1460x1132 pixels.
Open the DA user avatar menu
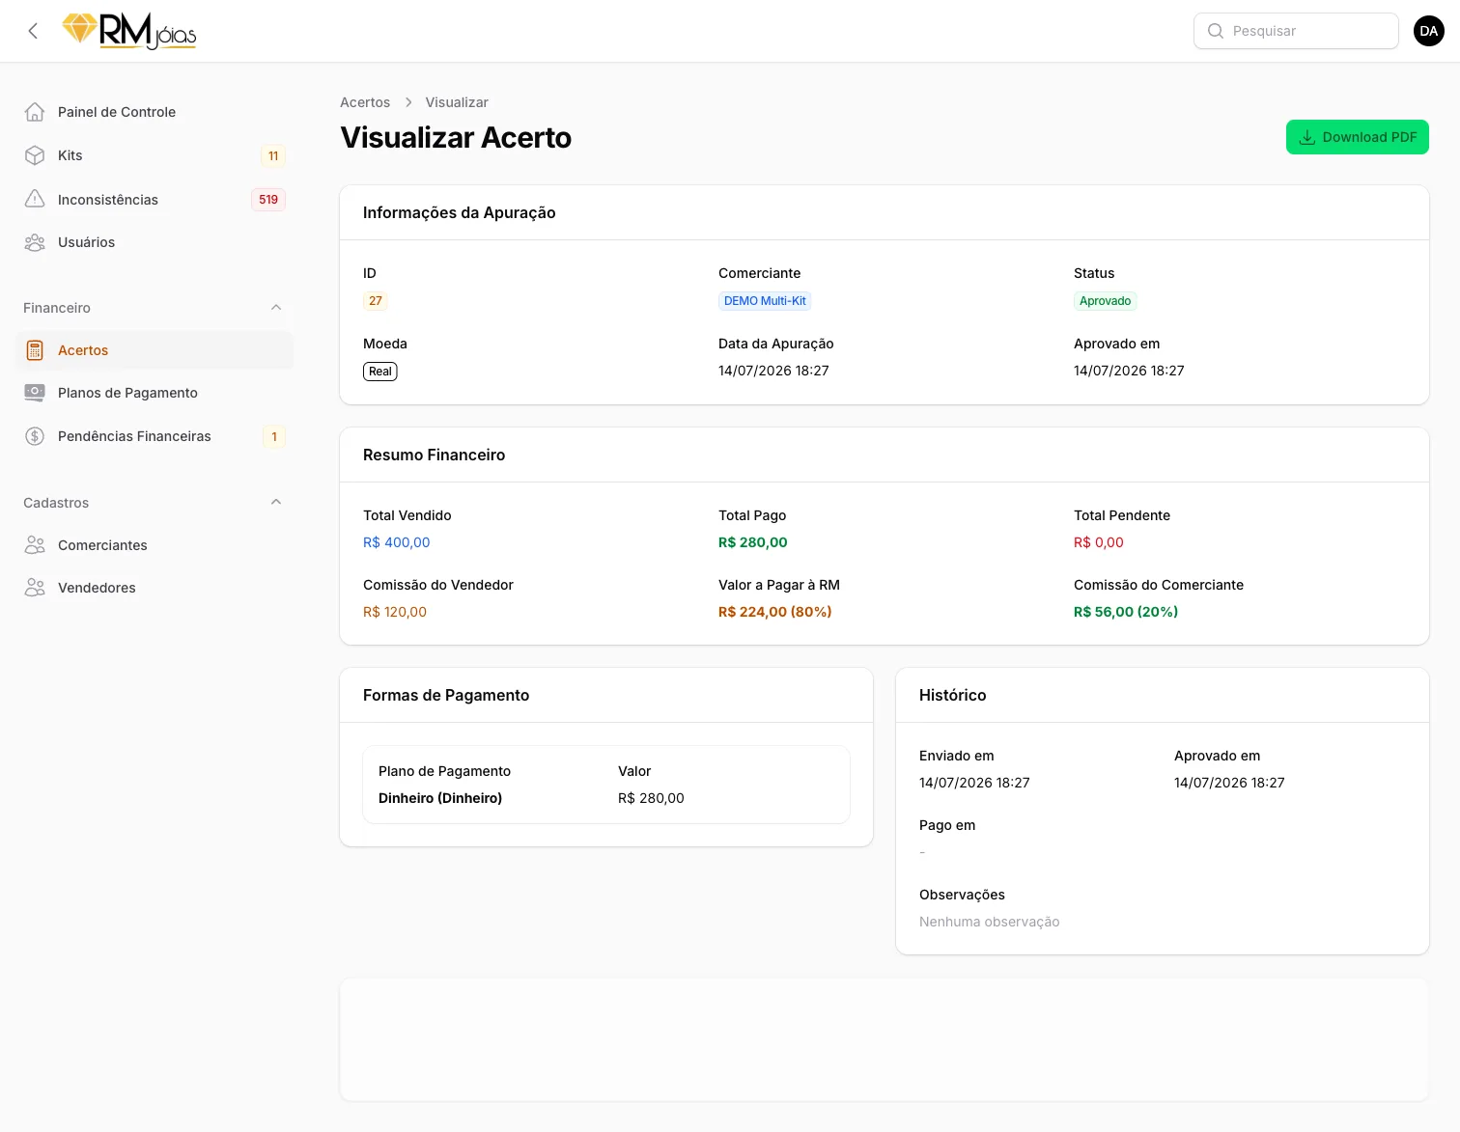(1428, 31)
